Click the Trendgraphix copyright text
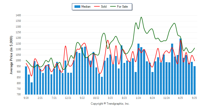 110,104
